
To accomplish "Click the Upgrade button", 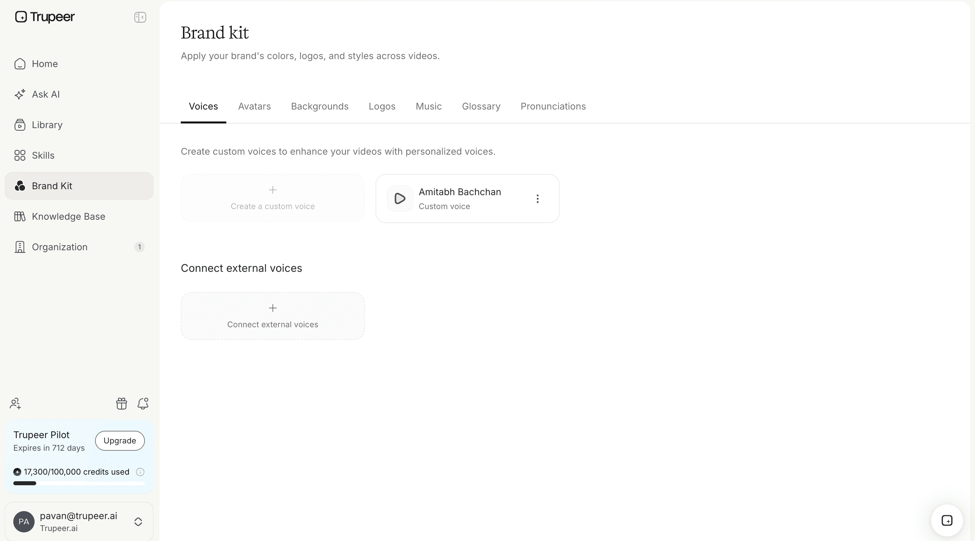I will 120,441.
